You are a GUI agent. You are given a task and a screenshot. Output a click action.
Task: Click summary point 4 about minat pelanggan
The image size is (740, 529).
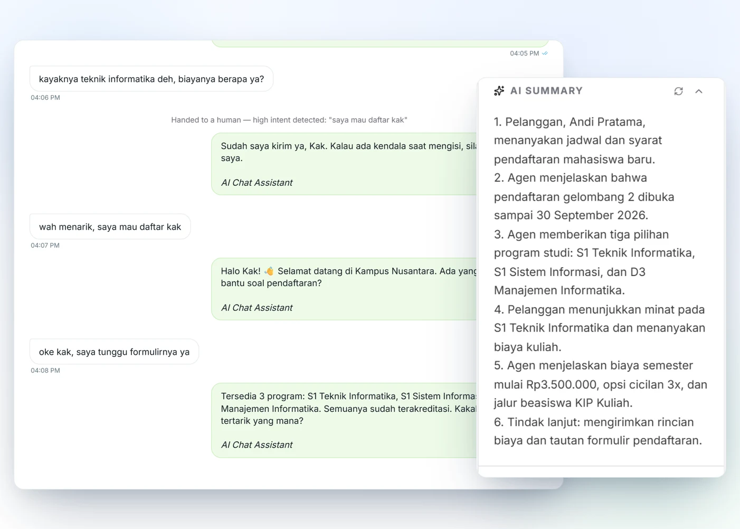pos(600,328)
